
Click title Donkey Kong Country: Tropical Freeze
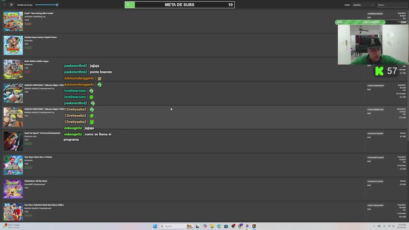coord(41,37)
